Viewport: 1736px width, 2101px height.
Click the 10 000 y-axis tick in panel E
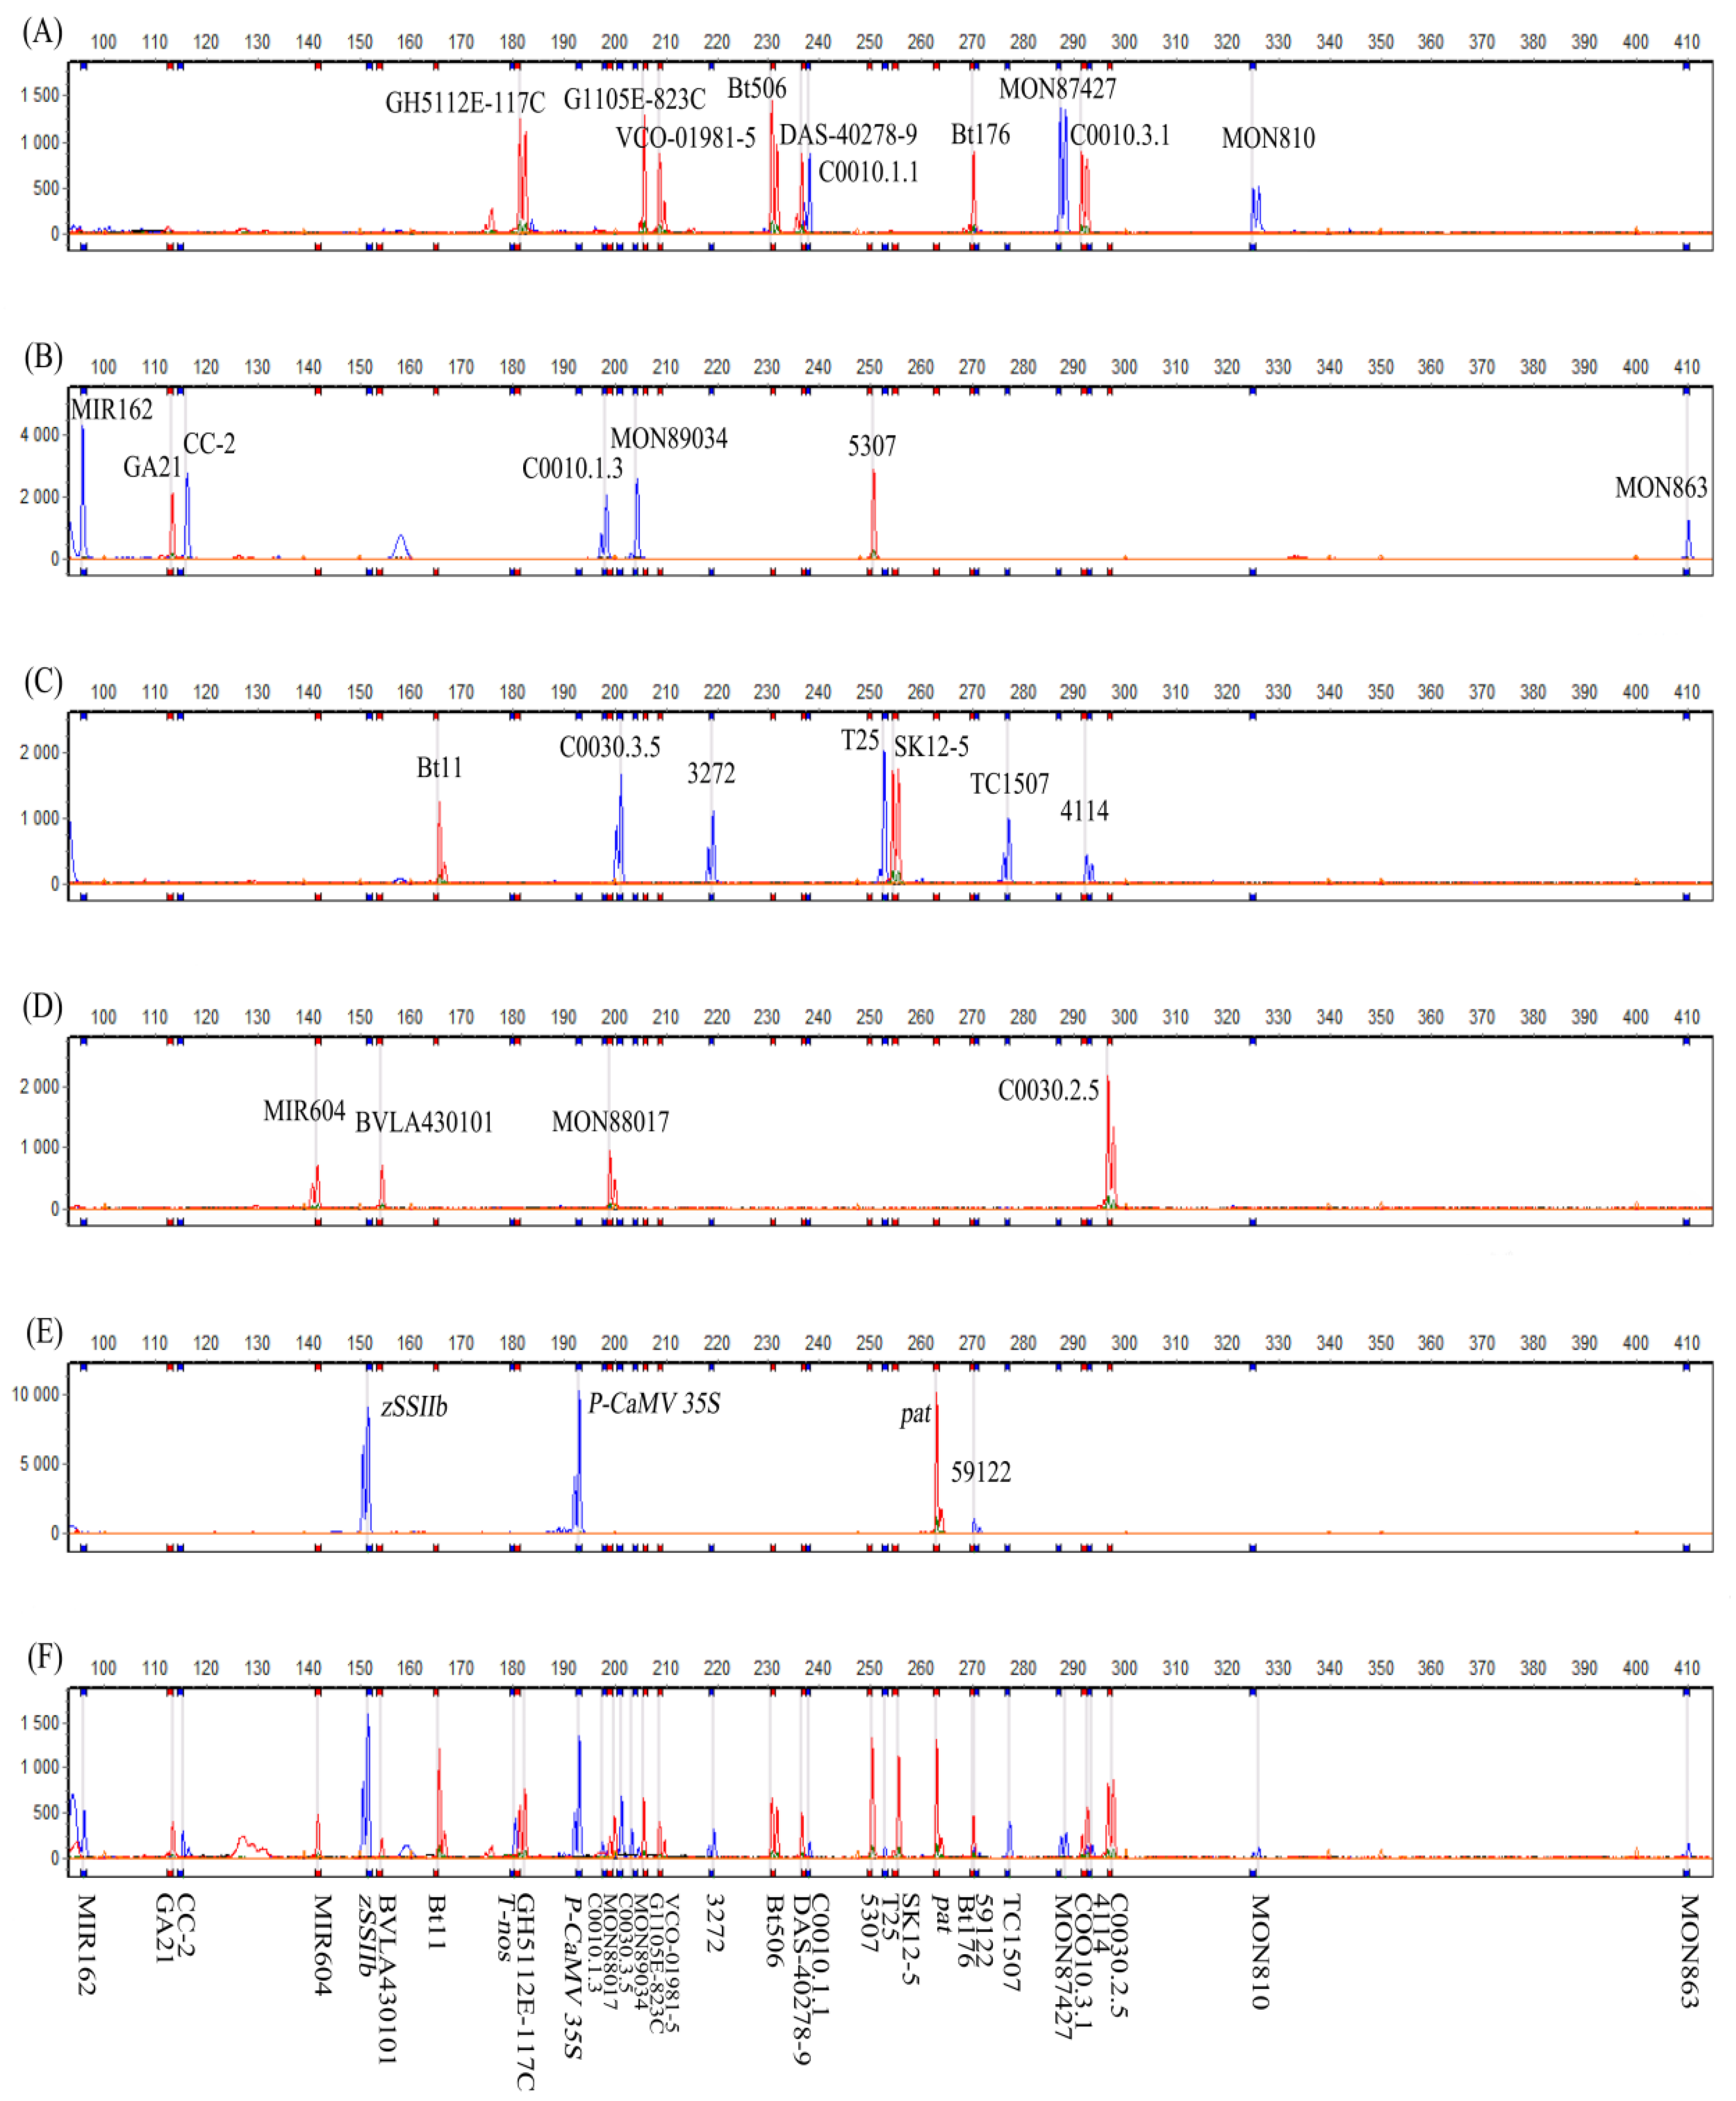36,1394
